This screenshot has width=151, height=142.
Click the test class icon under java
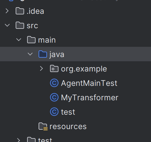(x=54, y=112)
